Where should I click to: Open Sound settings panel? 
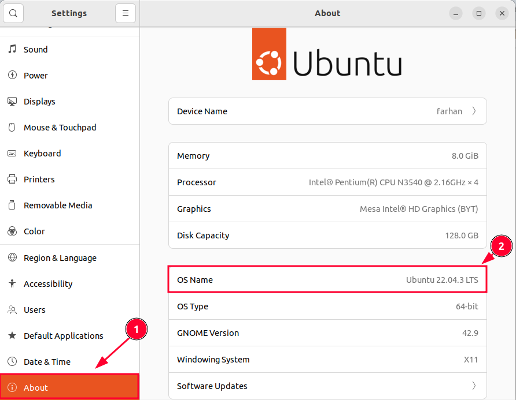[70, 49]
